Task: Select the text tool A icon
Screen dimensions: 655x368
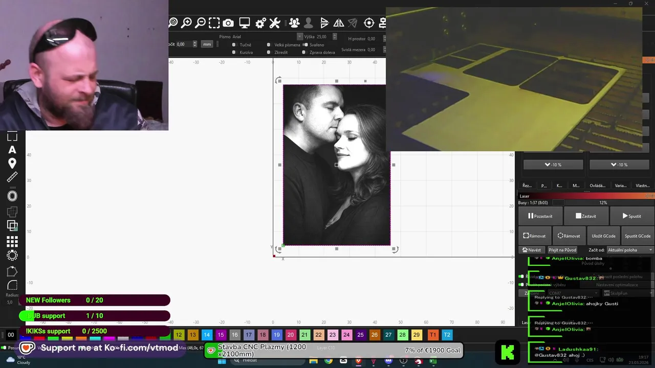Action: (12, 150)
